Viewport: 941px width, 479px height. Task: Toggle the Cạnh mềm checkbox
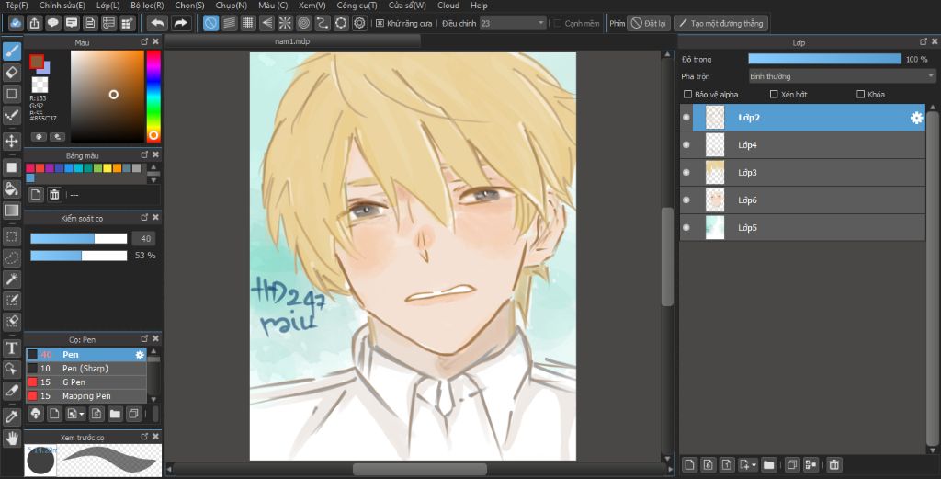pyautogui.click(x=558, y=23)
